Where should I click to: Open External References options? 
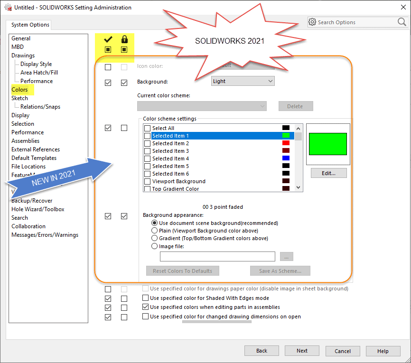tap(36, 149)
